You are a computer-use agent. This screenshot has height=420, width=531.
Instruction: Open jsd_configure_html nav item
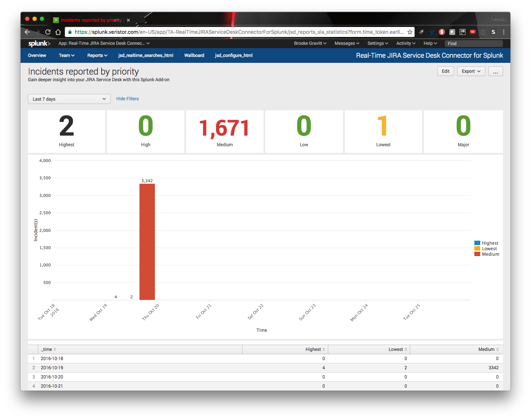pyautogui.click(x=234, y=55)
